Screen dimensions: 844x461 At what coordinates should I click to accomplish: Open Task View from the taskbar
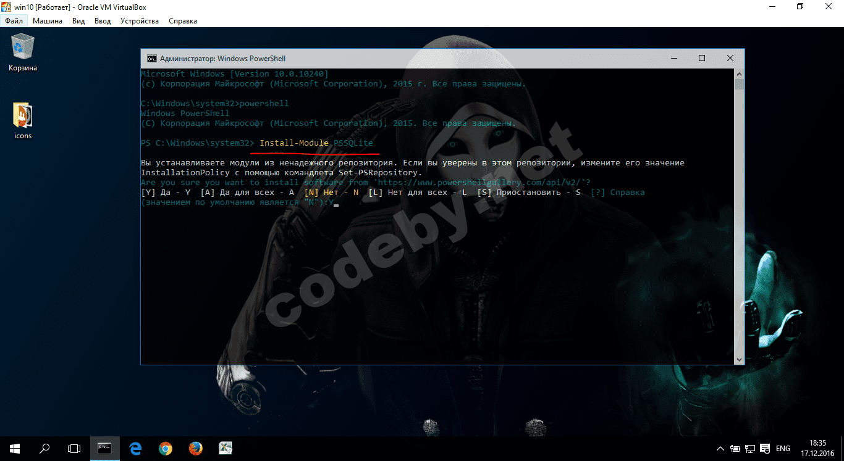74,449
